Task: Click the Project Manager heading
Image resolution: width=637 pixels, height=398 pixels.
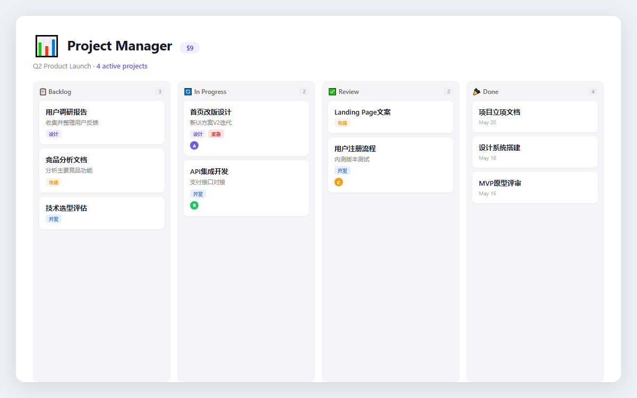Action: (119, 46)
